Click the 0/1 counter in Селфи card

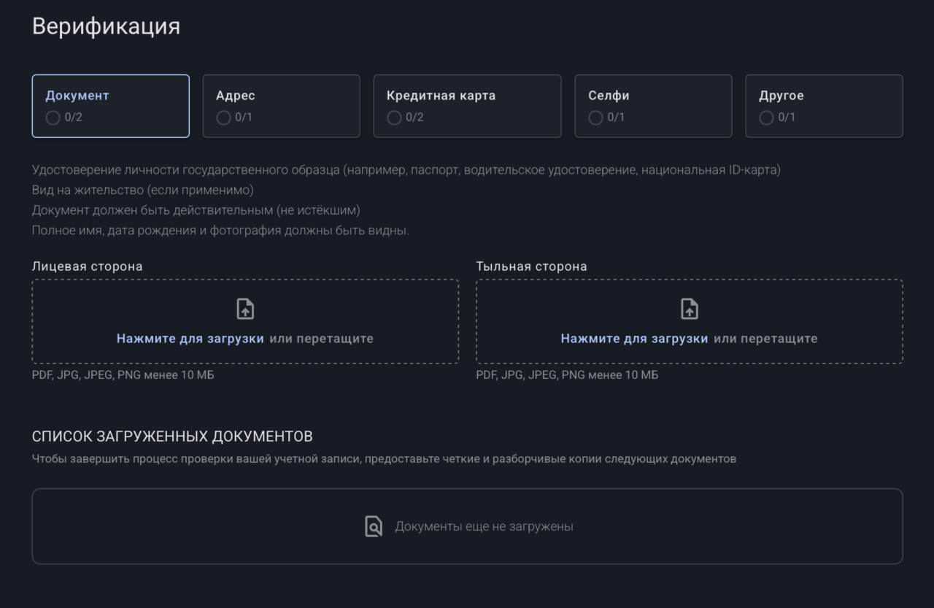pos(616,118)
